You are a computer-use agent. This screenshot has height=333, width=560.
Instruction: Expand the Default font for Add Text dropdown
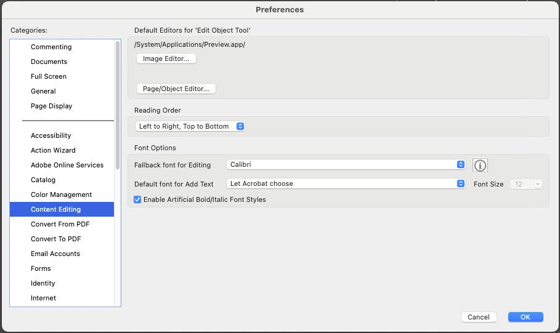(346, 183)
